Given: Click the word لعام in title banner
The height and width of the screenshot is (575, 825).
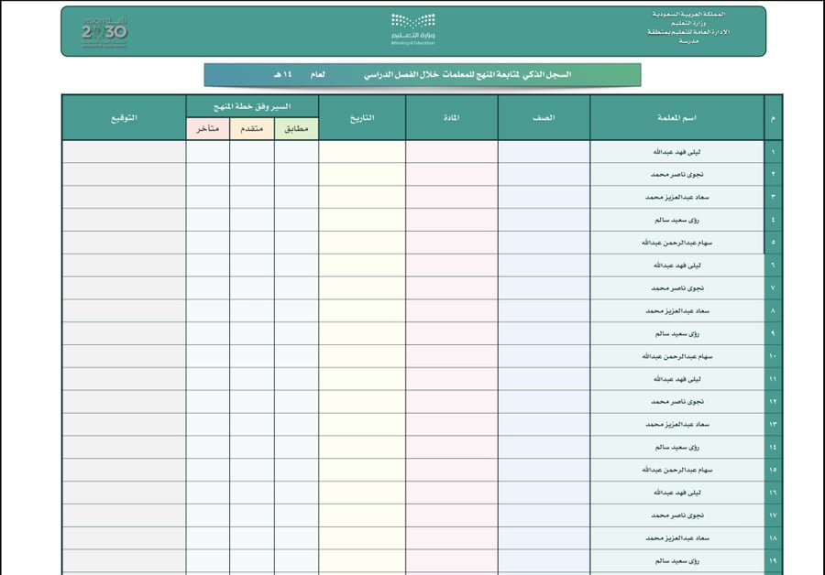Looking at the screenshot, I should coord(318,75).
